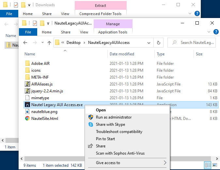Select Troubleshoot compatibility
Viewport: 220px width, 170px height.
[127, 132]
